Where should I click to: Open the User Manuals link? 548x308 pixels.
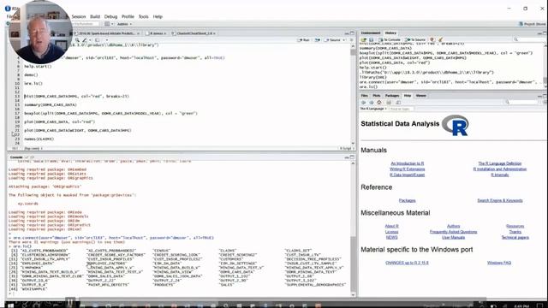pos(453,238)
